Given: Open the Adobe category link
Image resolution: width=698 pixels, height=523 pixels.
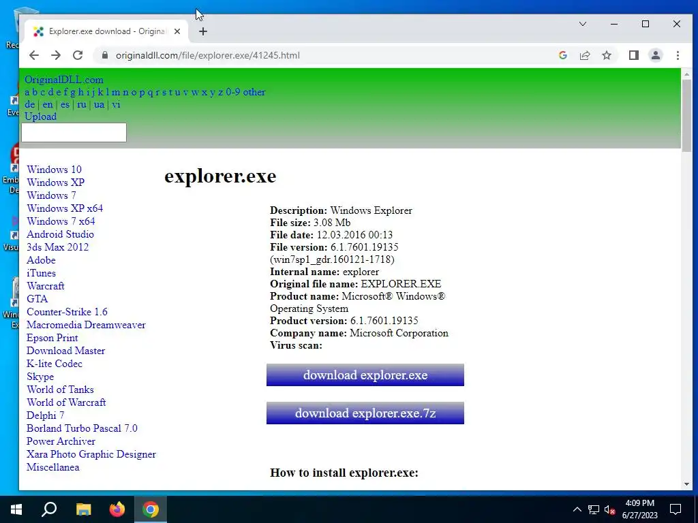Looking at the screenshot, I should (x=41, y=259).
